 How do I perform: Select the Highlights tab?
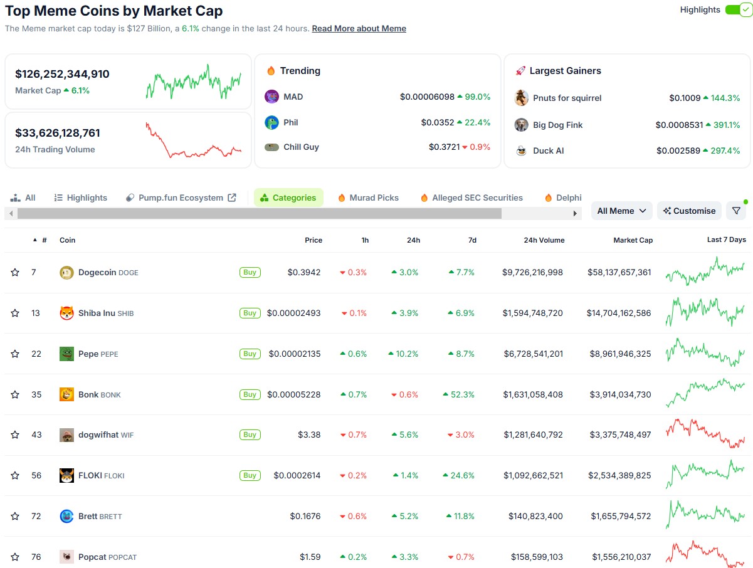80,197
